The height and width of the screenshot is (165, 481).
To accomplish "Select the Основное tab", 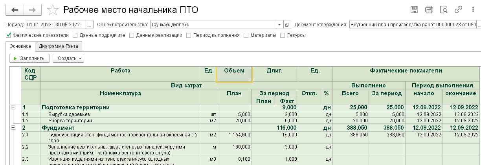I will (20, 47).
